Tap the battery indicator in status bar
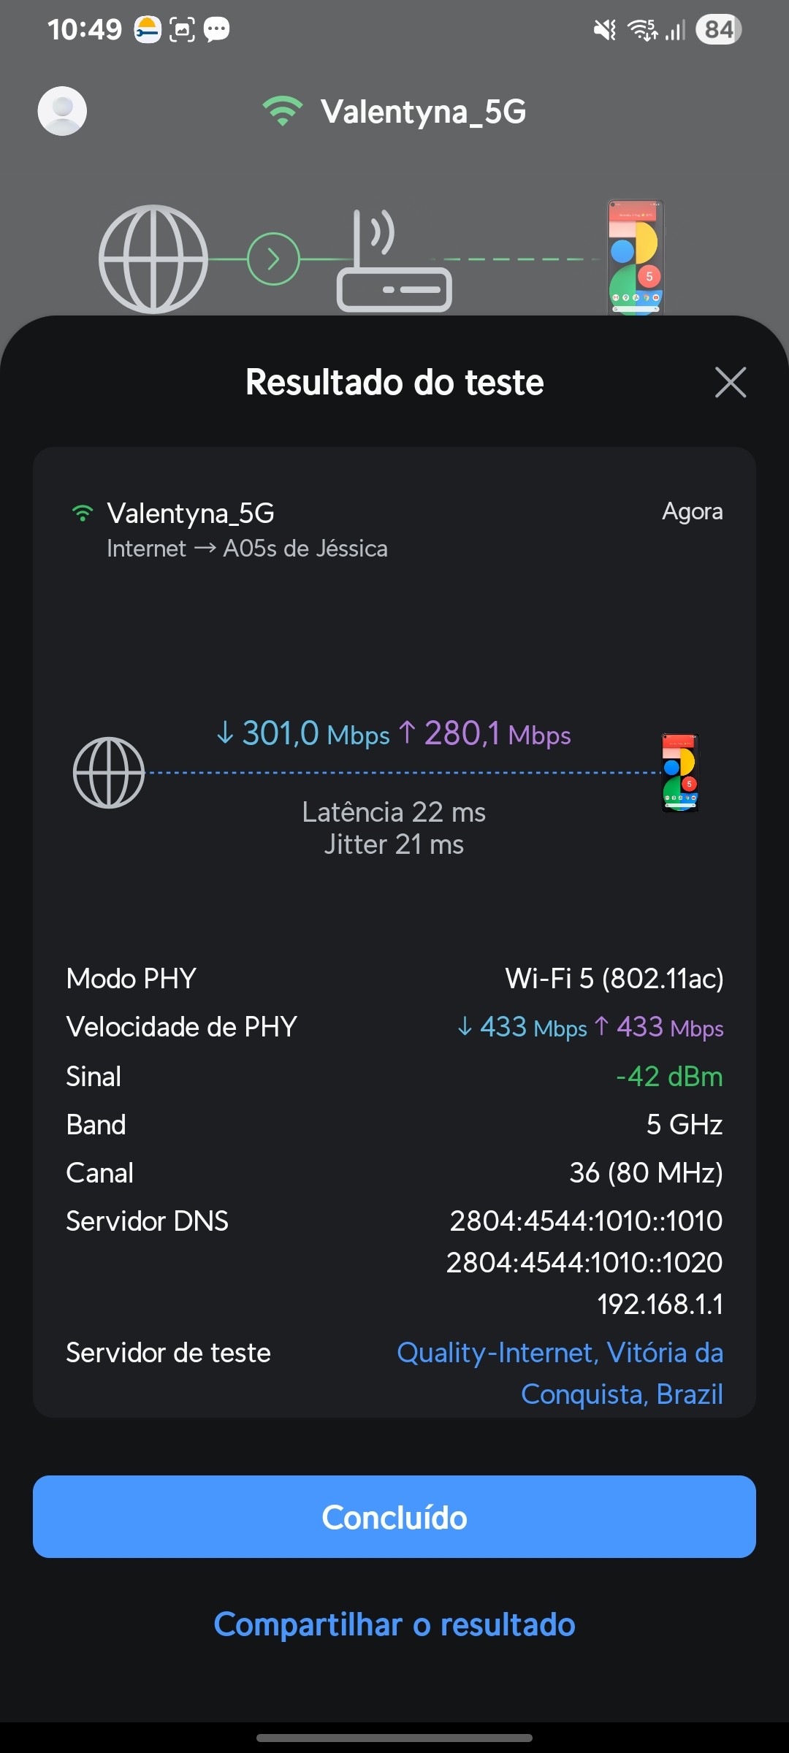Screen dimensions: 789x1753 point(719,30)
